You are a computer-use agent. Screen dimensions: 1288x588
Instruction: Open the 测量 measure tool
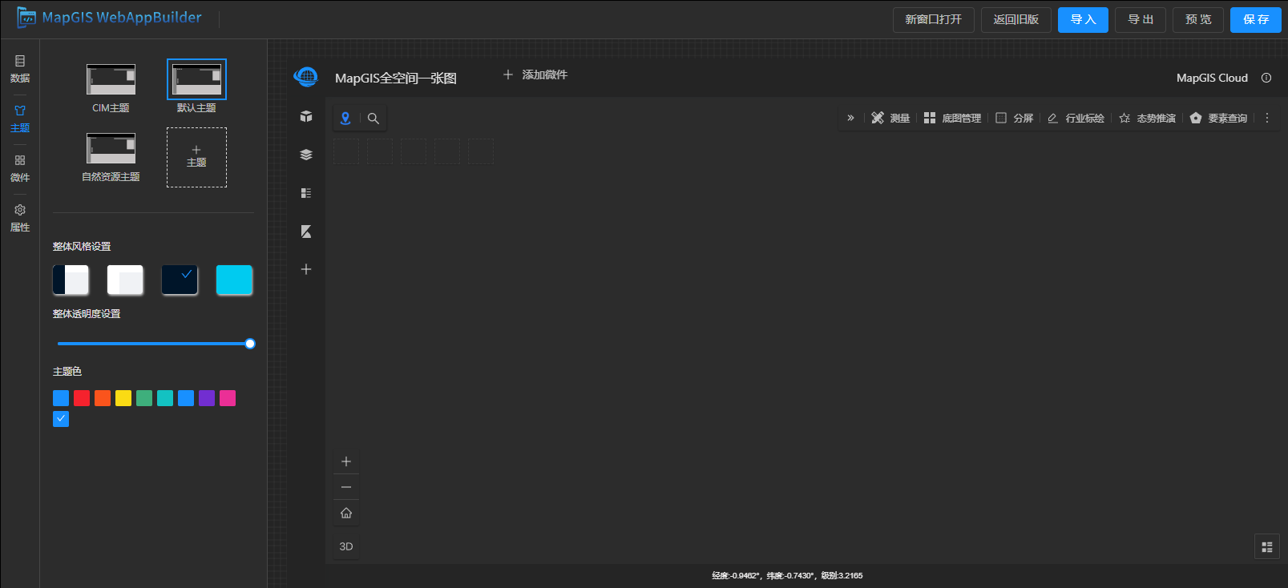pos(890,118)
